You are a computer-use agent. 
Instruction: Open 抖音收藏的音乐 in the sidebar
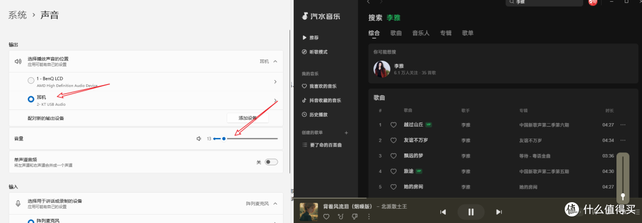pos(322,100)
